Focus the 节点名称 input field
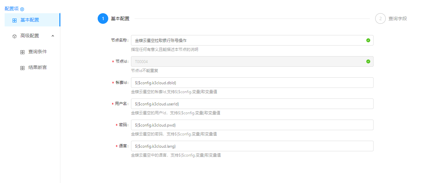The width and height of the screenshot is (428, 183). click(247, 40)
